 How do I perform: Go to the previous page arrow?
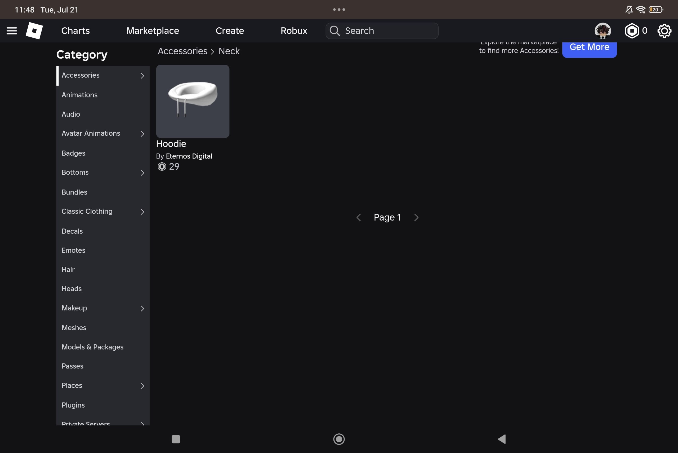359,217
